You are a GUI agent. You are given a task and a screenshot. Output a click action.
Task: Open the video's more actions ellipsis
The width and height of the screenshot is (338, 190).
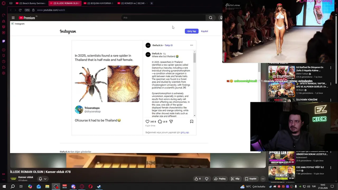263,179
